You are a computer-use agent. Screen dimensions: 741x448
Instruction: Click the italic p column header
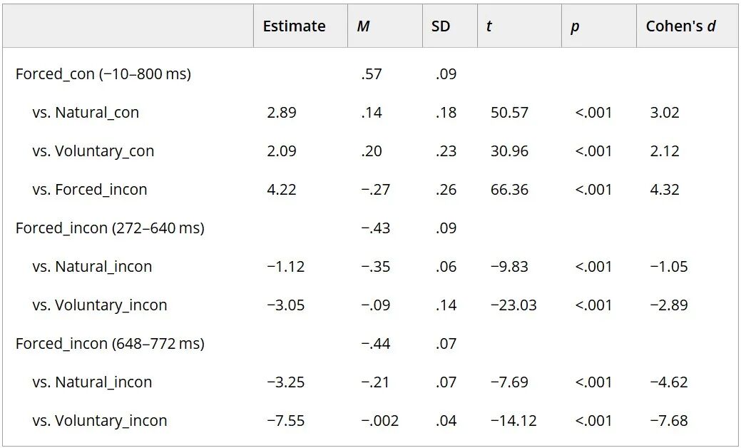pyautogui.click(x=575, y=27)
